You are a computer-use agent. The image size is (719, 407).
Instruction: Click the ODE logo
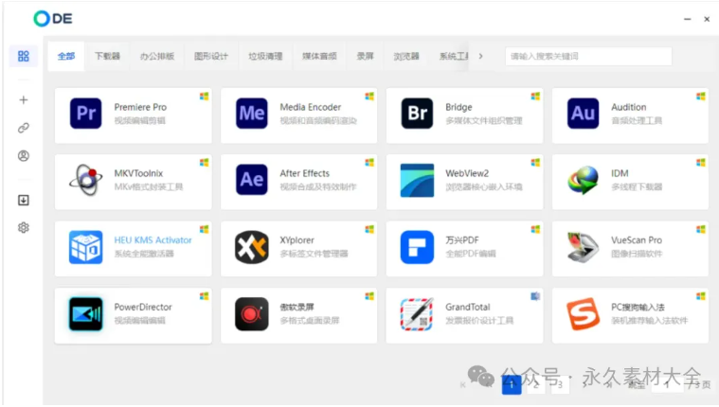[x=53, y=18]
